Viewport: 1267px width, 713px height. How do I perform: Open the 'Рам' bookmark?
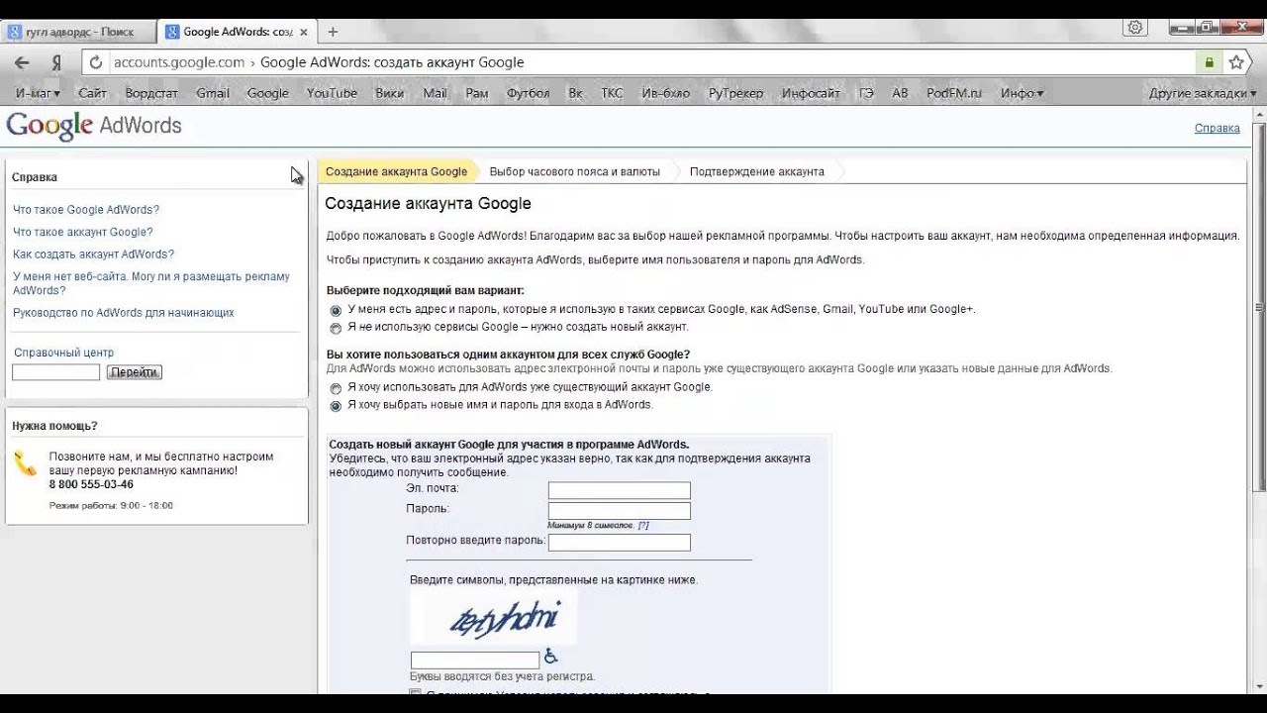tap(477, 93)
